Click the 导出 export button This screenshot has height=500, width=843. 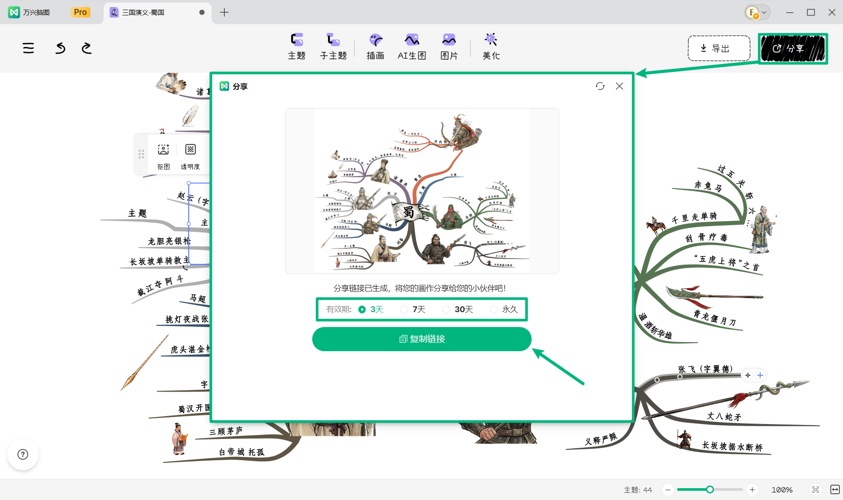(719, 48)
